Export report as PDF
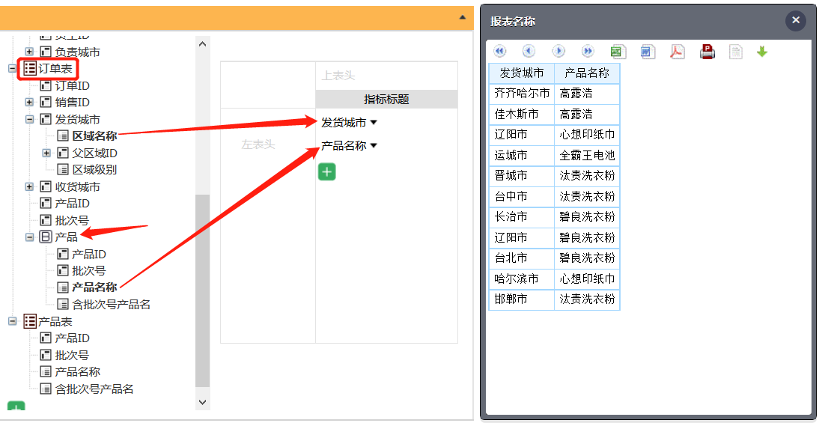This screenshot has height=426, width=822. point(678,52)
